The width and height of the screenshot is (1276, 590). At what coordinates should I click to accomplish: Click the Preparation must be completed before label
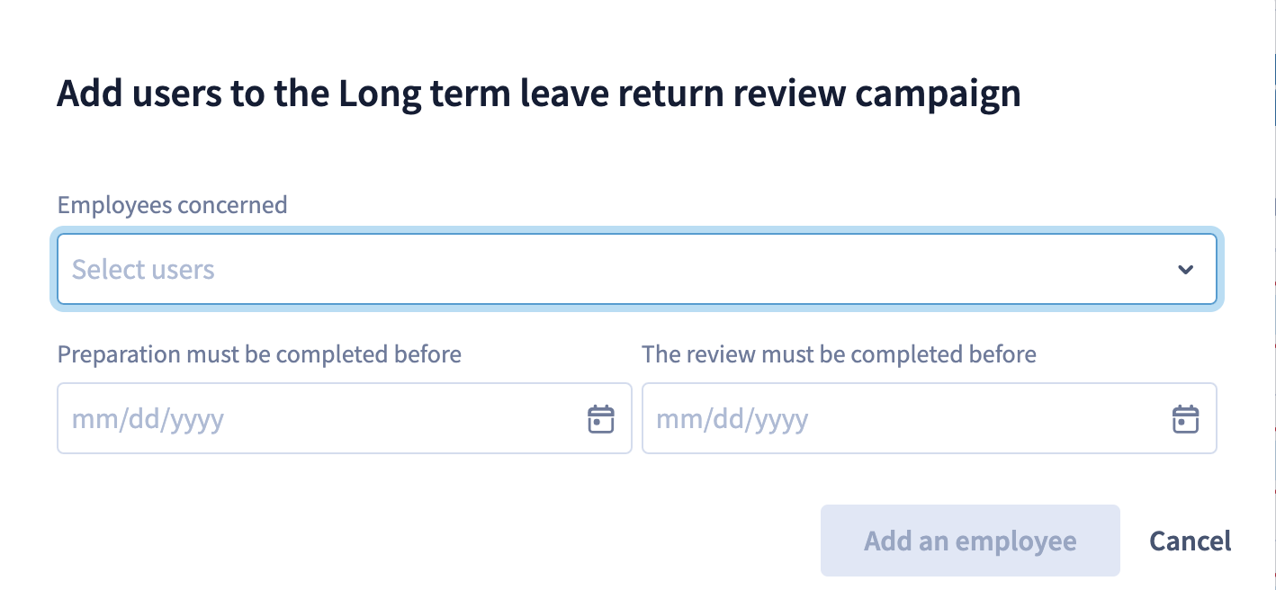coord(259,354)
